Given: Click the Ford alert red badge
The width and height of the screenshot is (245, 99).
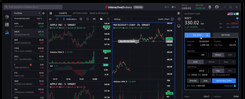Looking at the screenshot, I should coord(31,65).
